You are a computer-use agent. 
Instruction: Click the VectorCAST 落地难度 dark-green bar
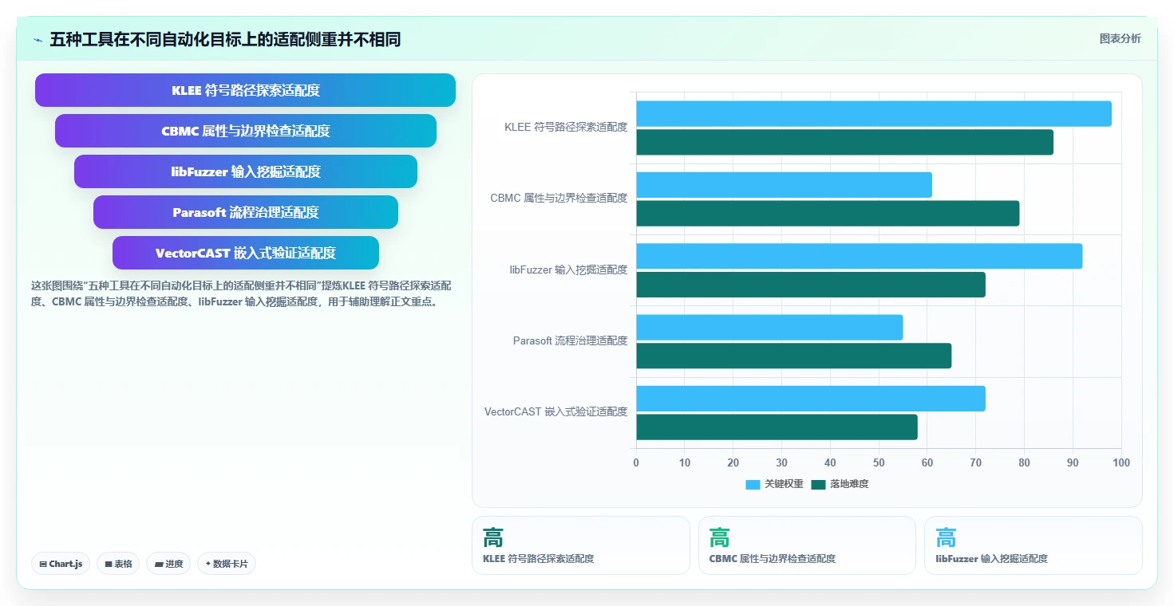[x=777, y=427]
